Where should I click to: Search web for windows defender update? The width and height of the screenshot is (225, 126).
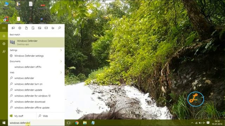pos(36,90)
